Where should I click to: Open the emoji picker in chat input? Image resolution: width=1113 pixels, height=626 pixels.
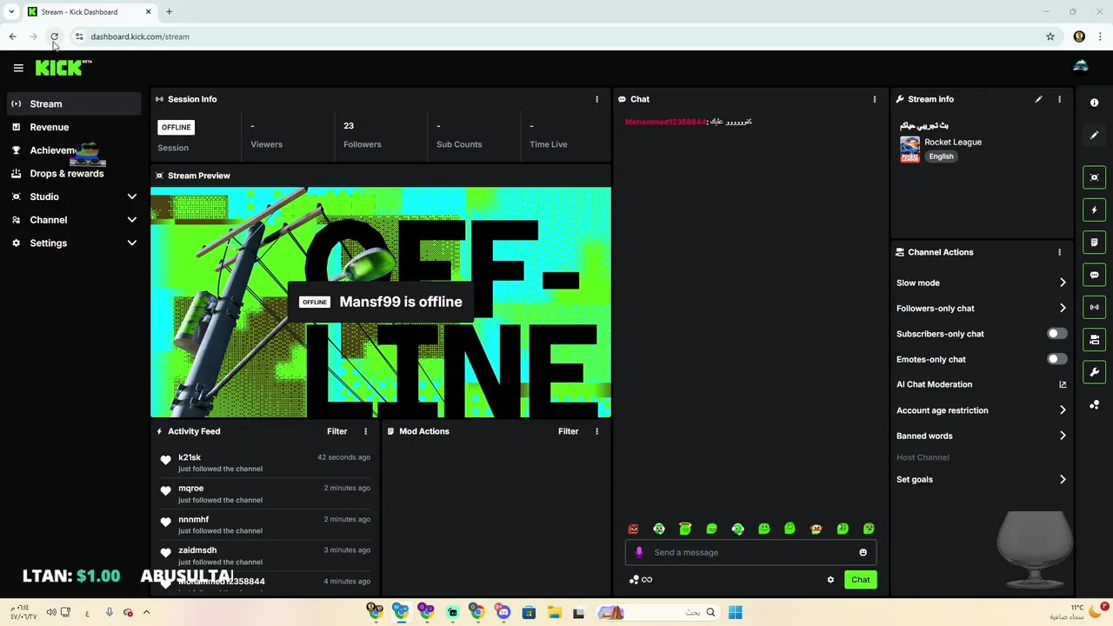pyautogui.click(x=863, y=552)
